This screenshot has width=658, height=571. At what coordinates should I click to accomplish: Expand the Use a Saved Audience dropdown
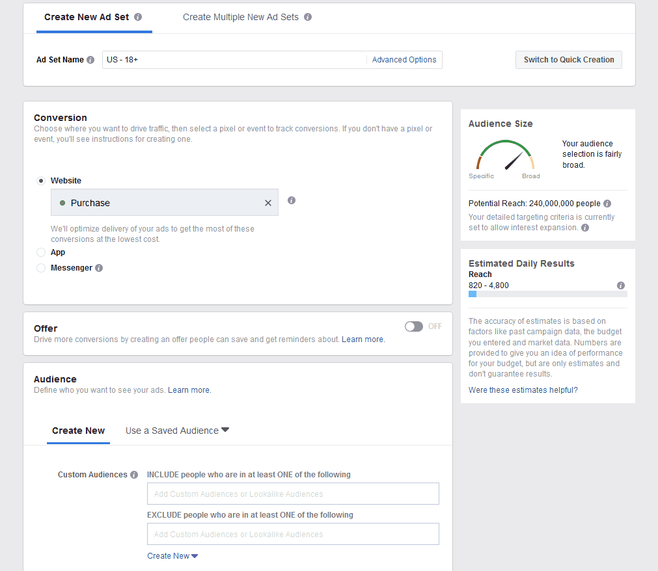(177, 431)
